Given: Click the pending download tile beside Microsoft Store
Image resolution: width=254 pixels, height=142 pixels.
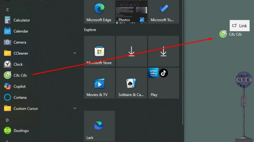Looking at the screenshot, I should 131,51.
